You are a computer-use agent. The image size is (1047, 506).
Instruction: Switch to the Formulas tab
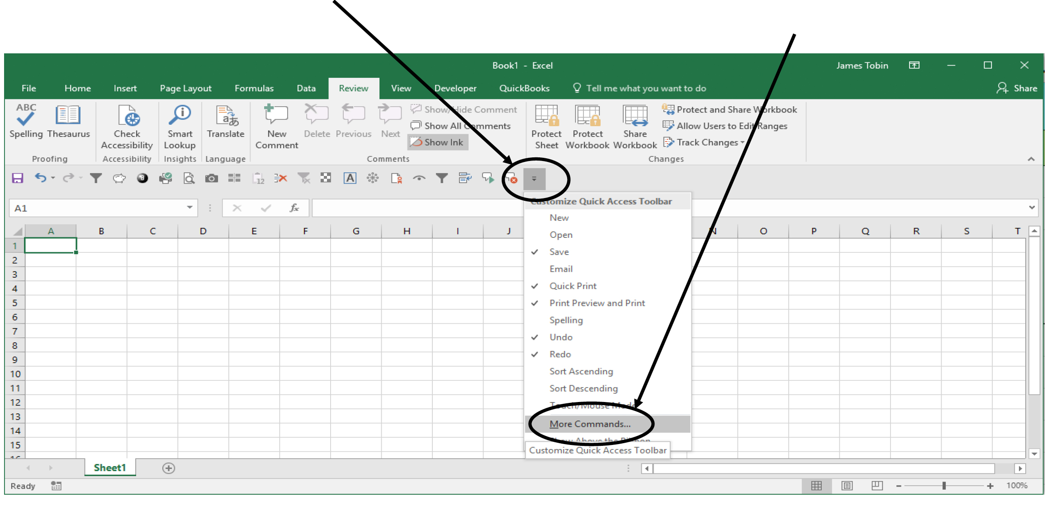coord(254,88)
